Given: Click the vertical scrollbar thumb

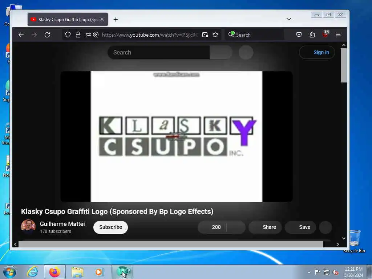Looking at the screenshot, I should (x=344, y=65).
